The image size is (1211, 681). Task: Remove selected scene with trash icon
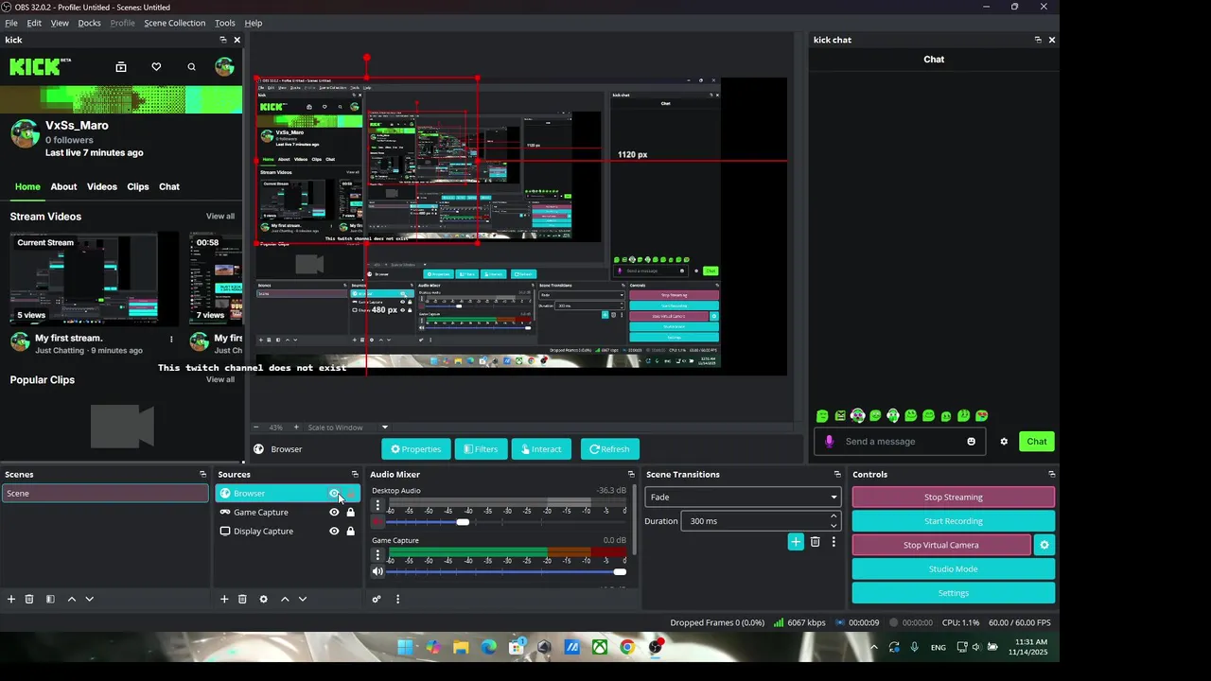coord(29,599)
